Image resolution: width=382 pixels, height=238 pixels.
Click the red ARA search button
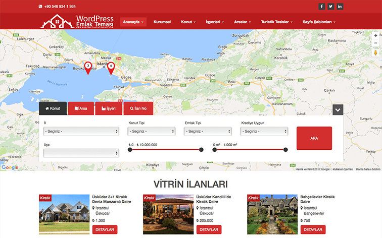coord(314,138)
